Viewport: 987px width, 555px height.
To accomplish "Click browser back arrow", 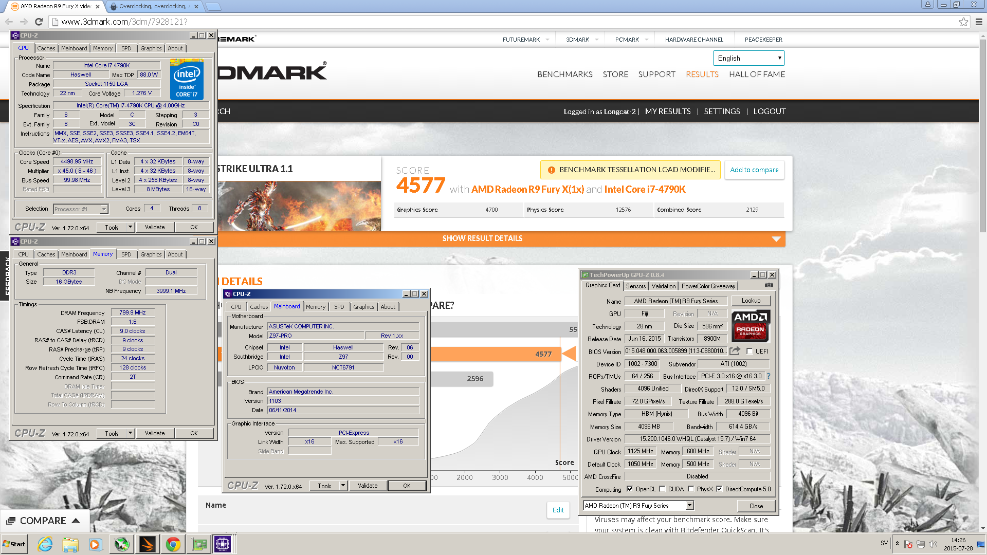I will [9, 22].
